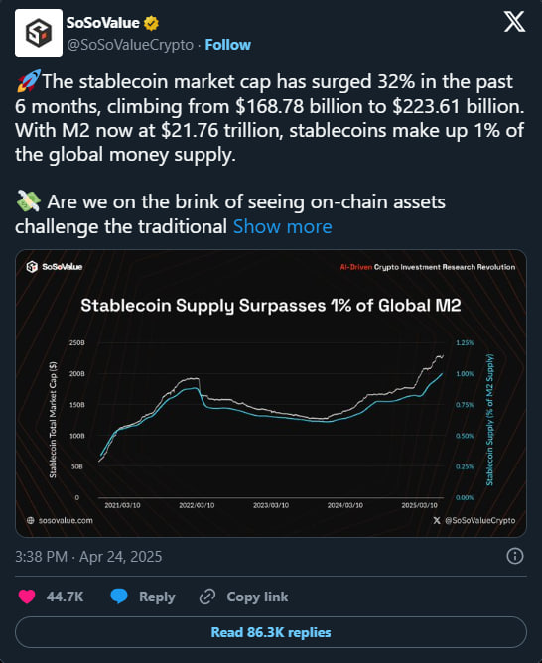This screenshot has height=663, width=542.
Task: Click the X icon beside @SoSoValueCrypto in chart
Action: [x=437, y=520]
